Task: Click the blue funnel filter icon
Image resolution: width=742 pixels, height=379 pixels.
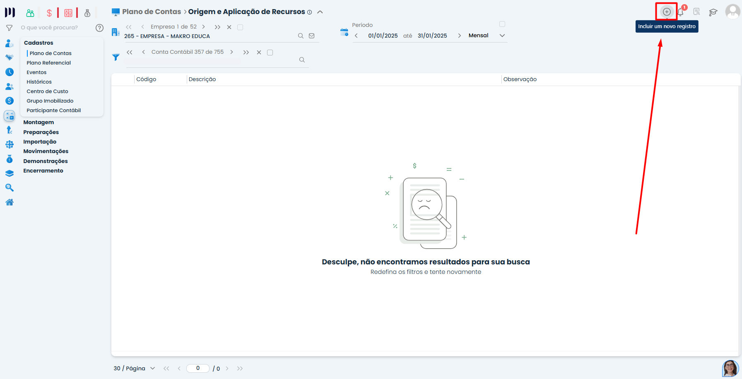Action: tap(116, 57)
